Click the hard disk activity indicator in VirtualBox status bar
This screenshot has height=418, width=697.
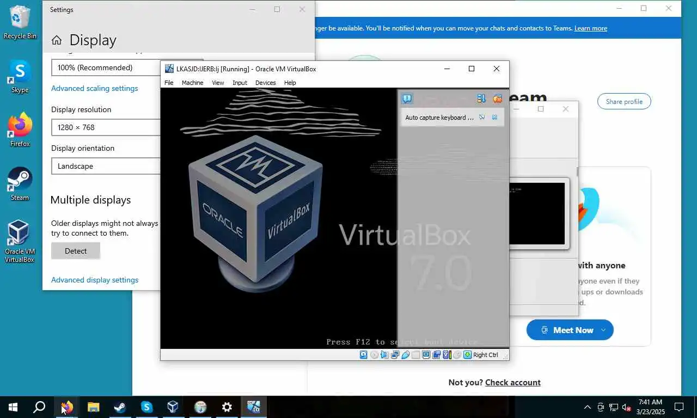coord(364,355)
